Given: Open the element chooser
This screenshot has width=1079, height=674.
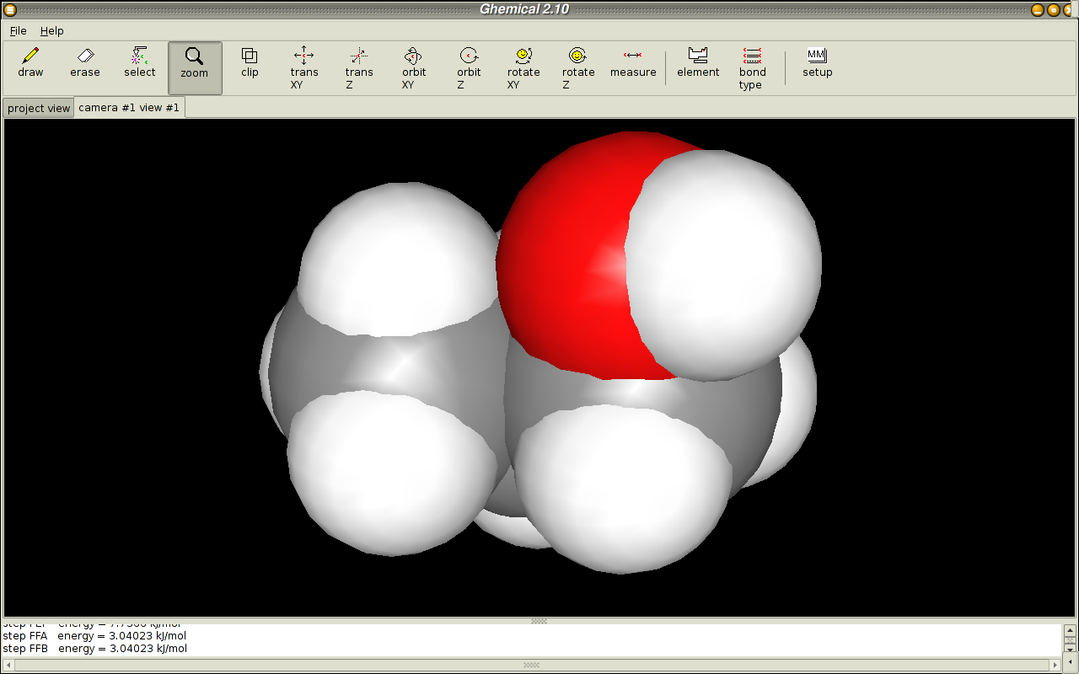Looking at the screenshot, I should point(698,64).
